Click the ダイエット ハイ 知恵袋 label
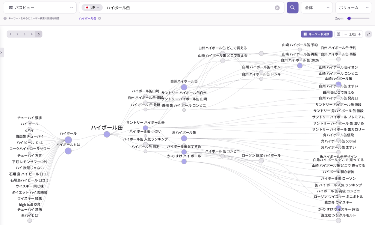 tap(30, 192)
